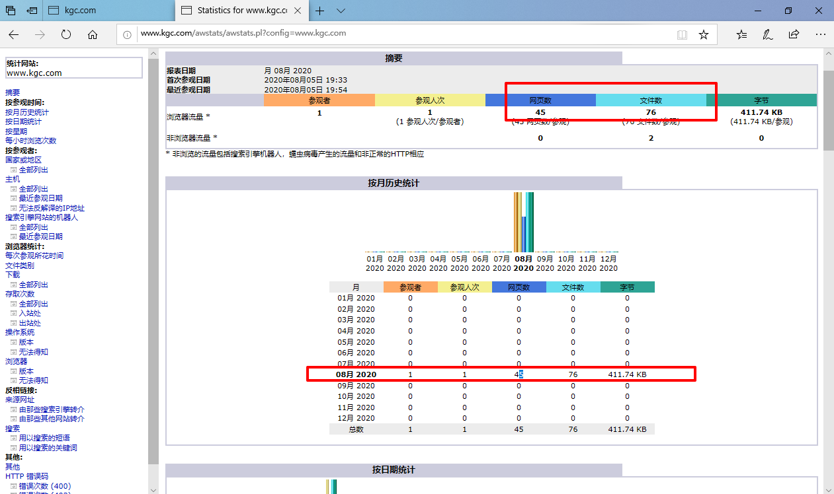
Task: Open HTTP 错误码 sidebar link
Action: pyautogui.click(x=26, y=476)
